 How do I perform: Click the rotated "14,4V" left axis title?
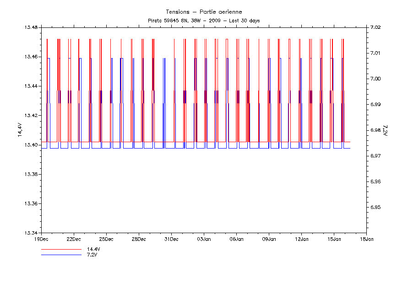pos(19,130)
